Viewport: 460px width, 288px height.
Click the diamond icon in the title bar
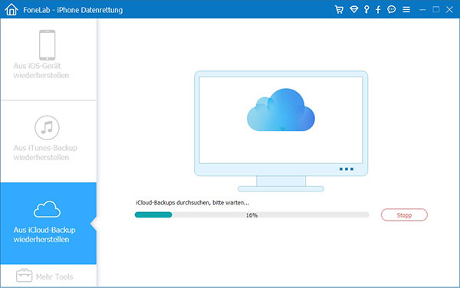[353, 9]
